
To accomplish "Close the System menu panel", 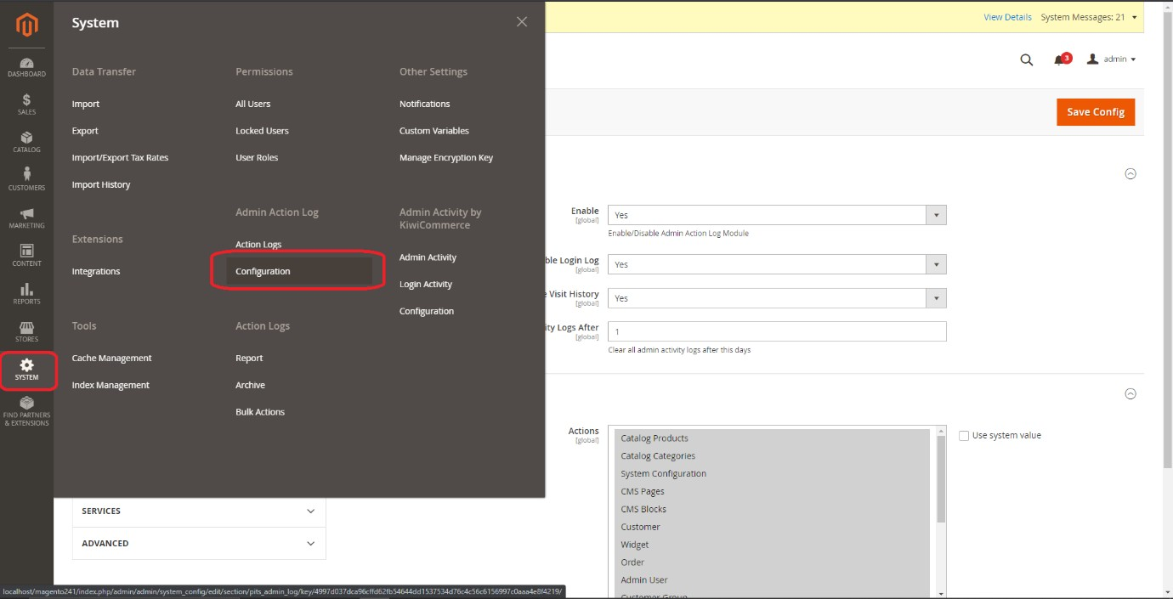I will click(x=522, y=22).
